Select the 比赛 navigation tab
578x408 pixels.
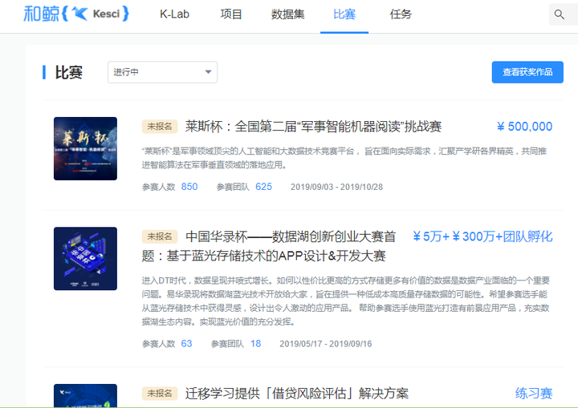344,14
